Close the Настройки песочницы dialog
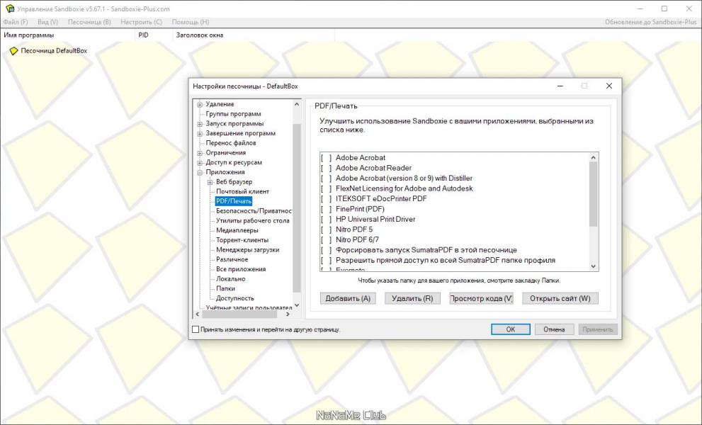The width and height of the screenshot is (702, 425). (x=609, y=86)
